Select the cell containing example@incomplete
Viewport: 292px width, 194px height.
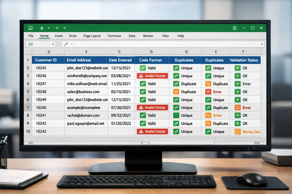point(86,108)
